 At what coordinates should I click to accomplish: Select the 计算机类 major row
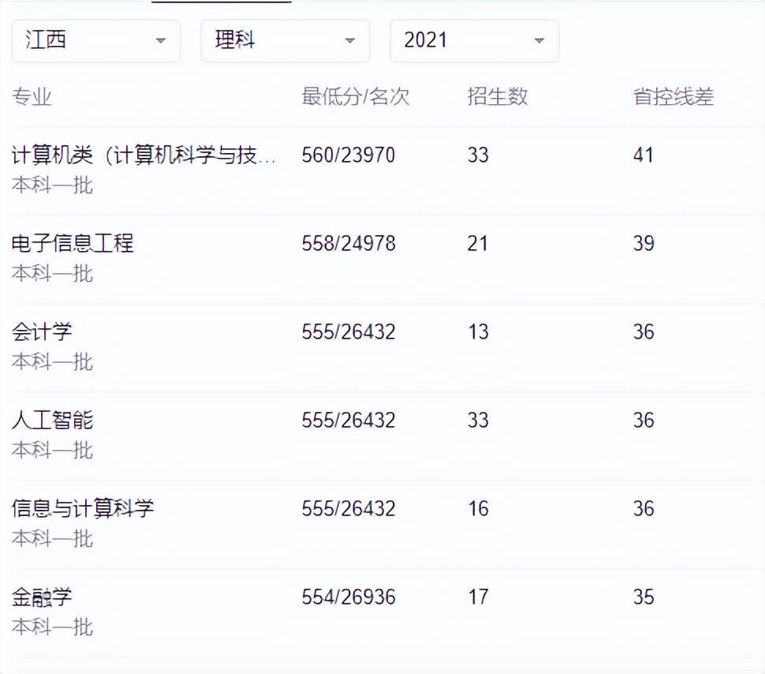pos(146,155)
